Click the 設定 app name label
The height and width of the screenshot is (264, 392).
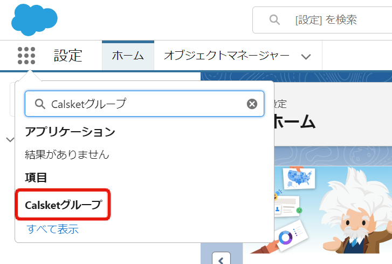tap(68, 56)
